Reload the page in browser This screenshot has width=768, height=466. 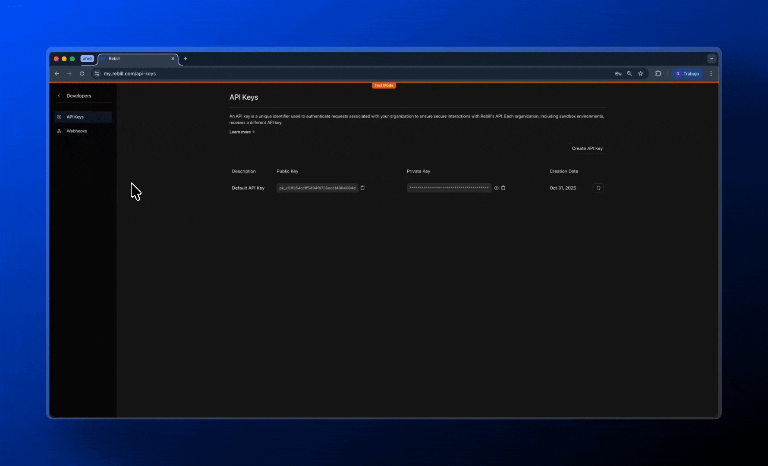click(x=82, y=74)
